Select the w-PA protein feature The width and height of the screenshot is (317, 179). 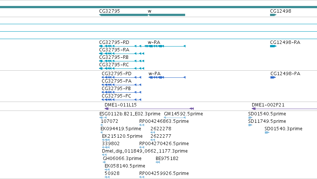click(167, 77)
